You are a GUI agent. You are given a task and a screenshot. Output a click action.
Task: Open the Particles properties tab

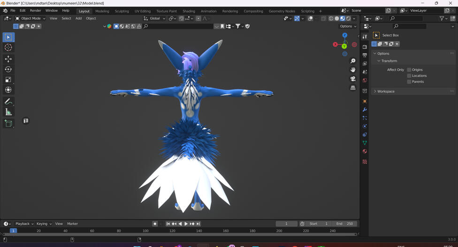(365, 118)
